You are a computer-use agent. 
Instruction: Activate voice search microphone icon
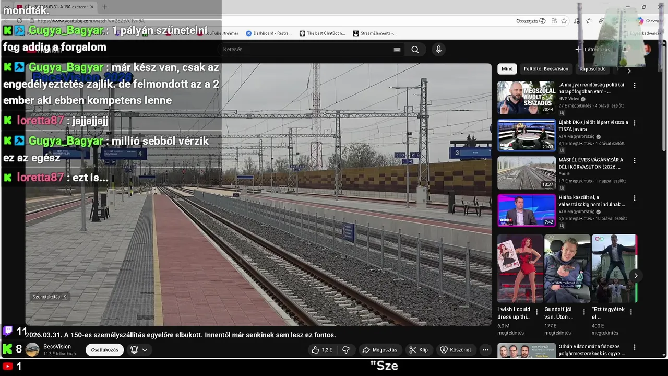pos(438,49)
